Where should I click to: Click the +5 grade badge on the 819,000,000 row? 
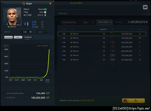coord(113,60)
